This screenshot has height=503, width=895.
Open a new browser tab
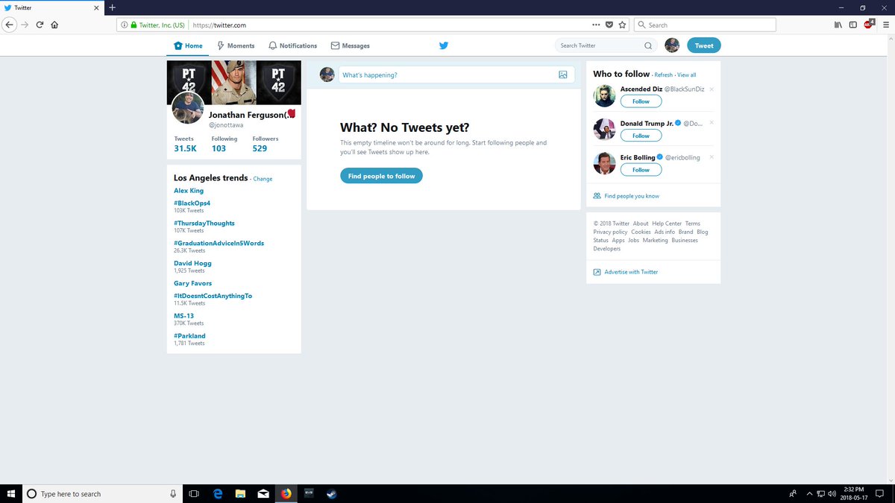coord(112,7)
